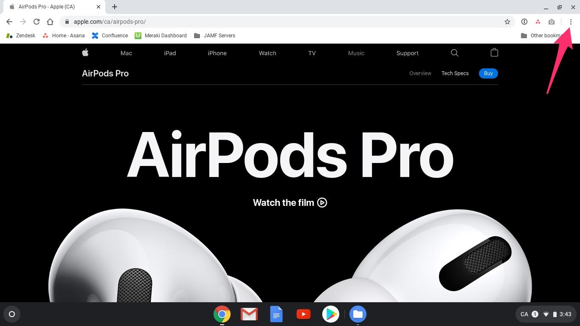Click the CA keyboard layout indicator

tap(524, 314)
